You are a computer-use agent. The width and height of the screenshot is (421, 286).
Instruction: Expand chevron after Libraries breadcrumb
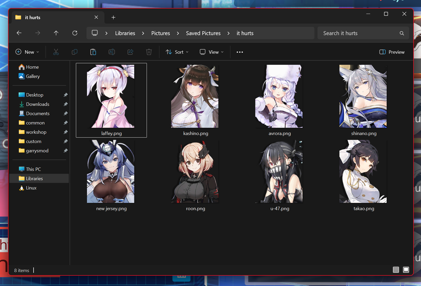(x=143, y=33)
